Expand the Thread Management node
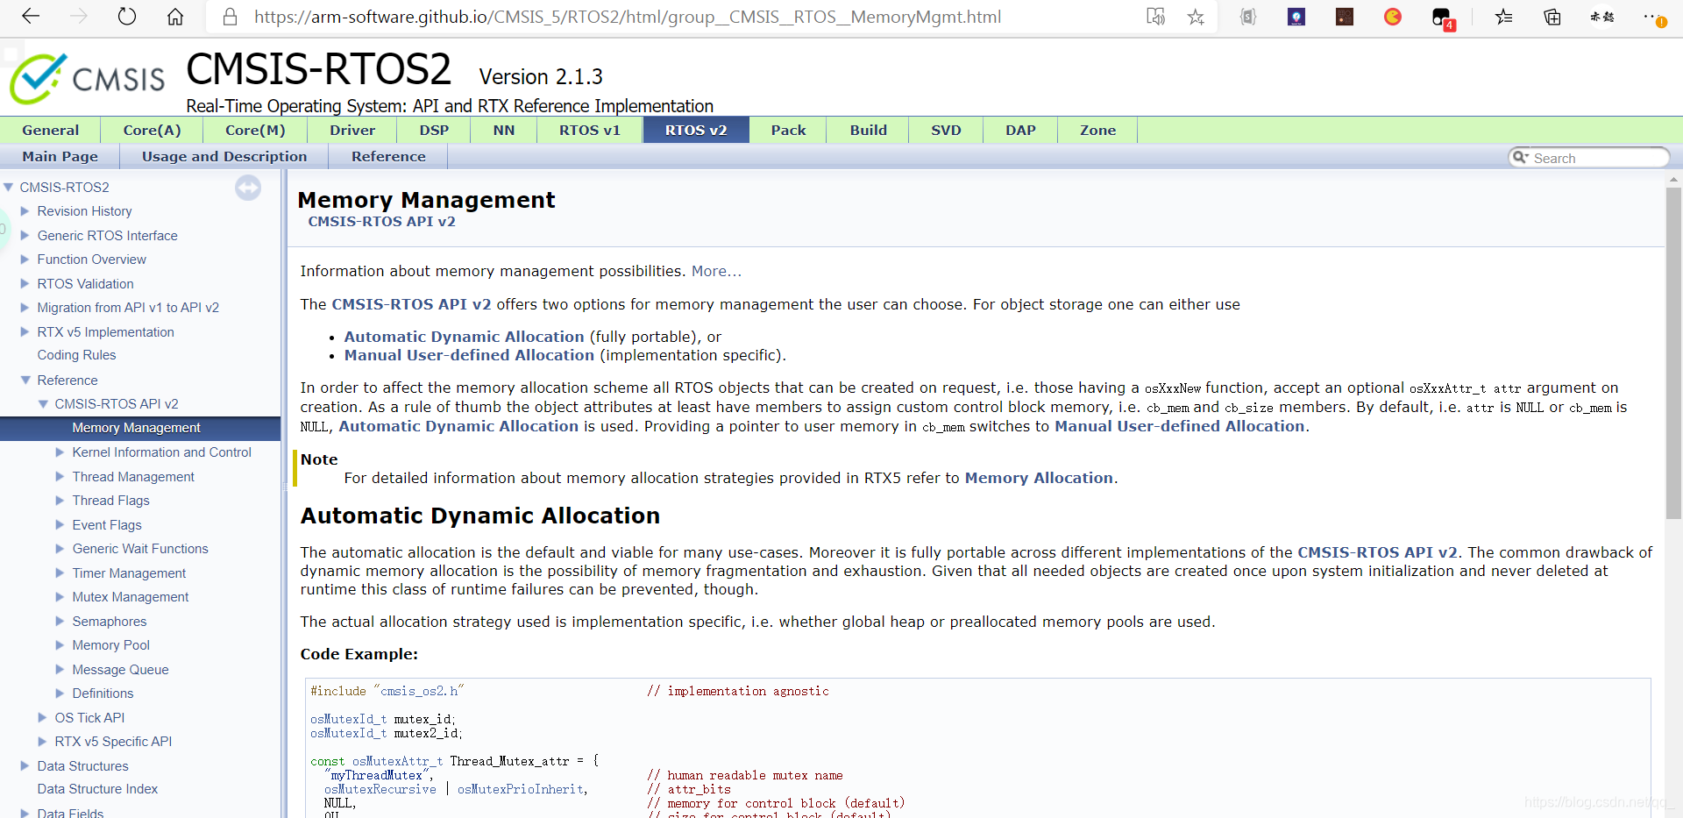Screen dimensions: 1683x818 click(x=60, y=477)
